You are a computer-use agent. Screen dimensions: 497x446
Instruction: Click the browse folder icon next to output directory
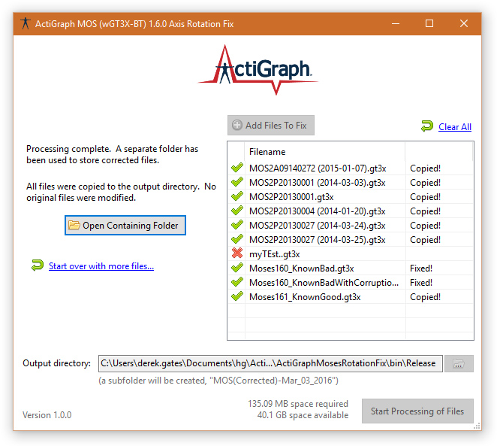458,364
